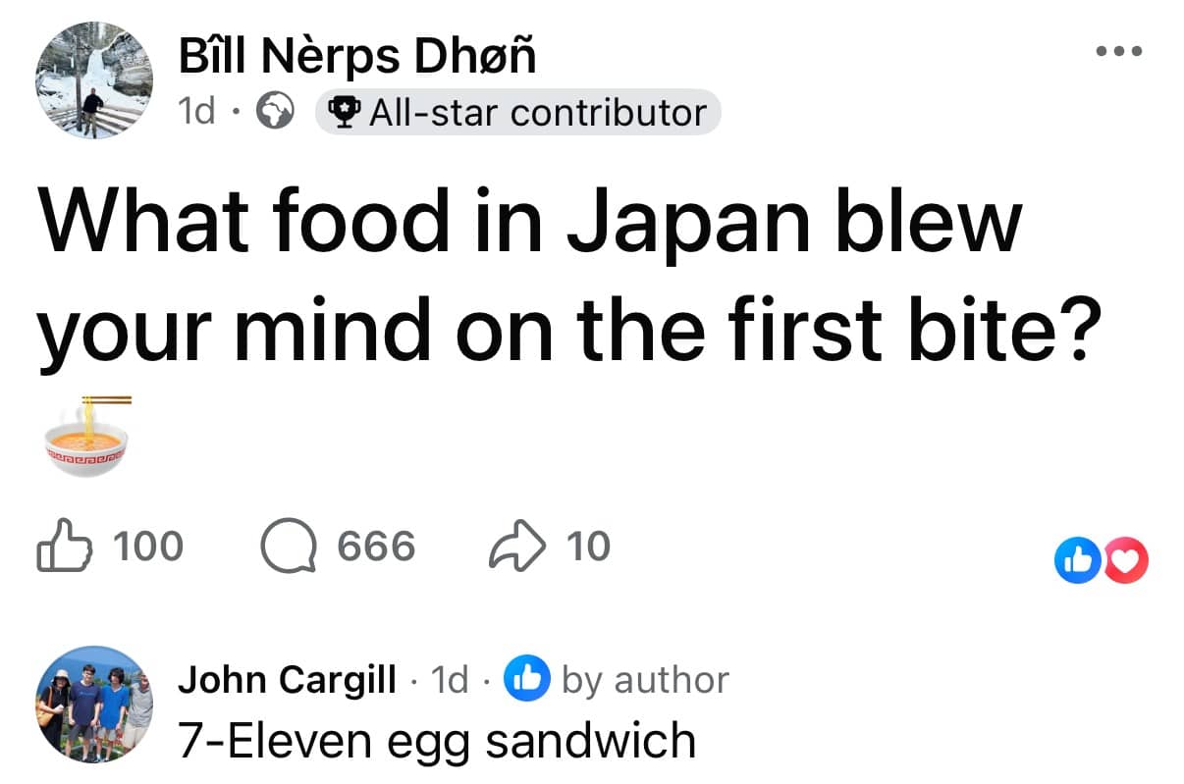Click the blue thumbs-up beside 'by author'

tap(527, 679)
